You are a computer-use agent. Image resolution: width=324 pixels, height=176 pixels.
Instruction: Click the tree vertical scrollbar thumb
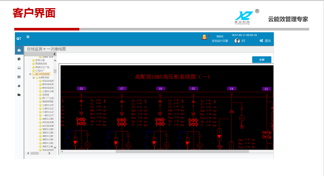55,71
